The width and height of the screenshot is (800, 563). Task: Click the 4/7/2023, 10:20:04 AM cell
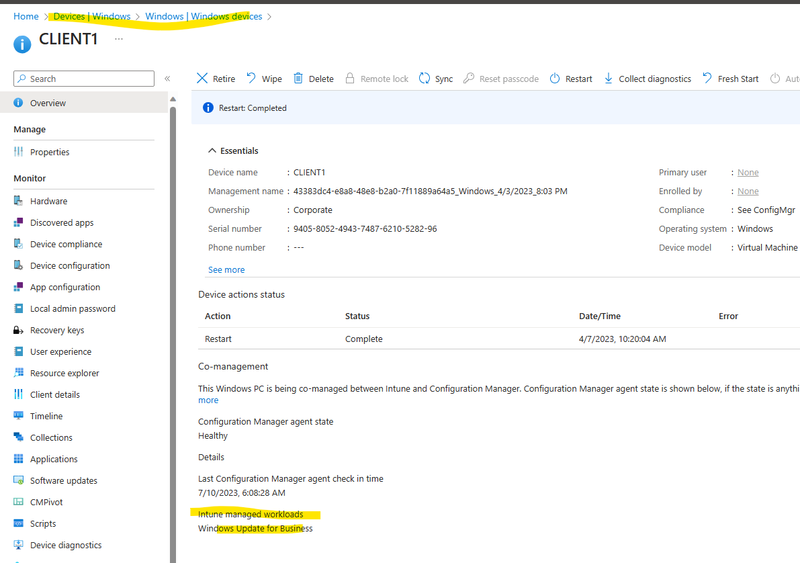click(623, 339)
